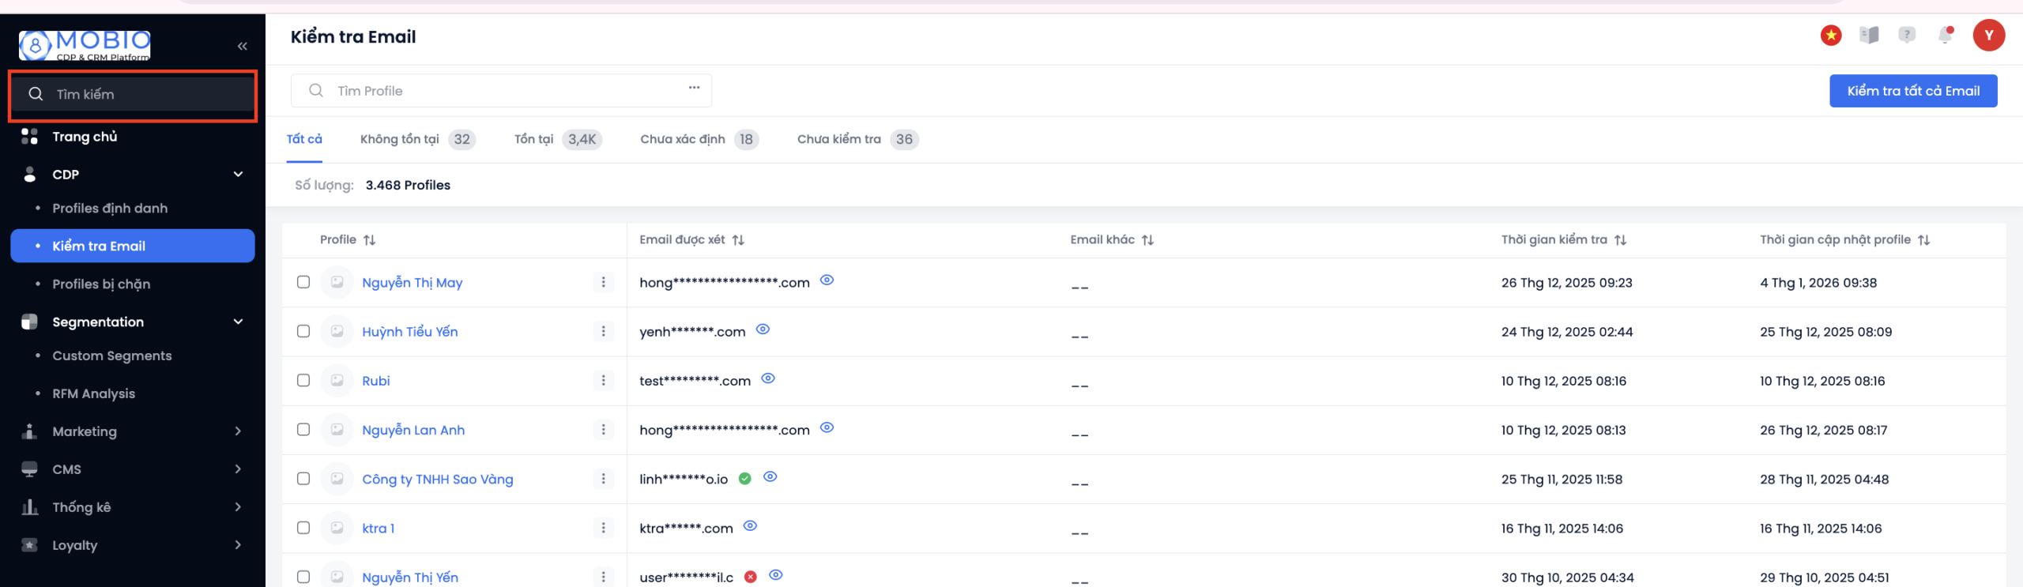Open user avatar Y menu
Image resolution: width=2023 pixels, height=587 pixels.
coord(1988,36)
